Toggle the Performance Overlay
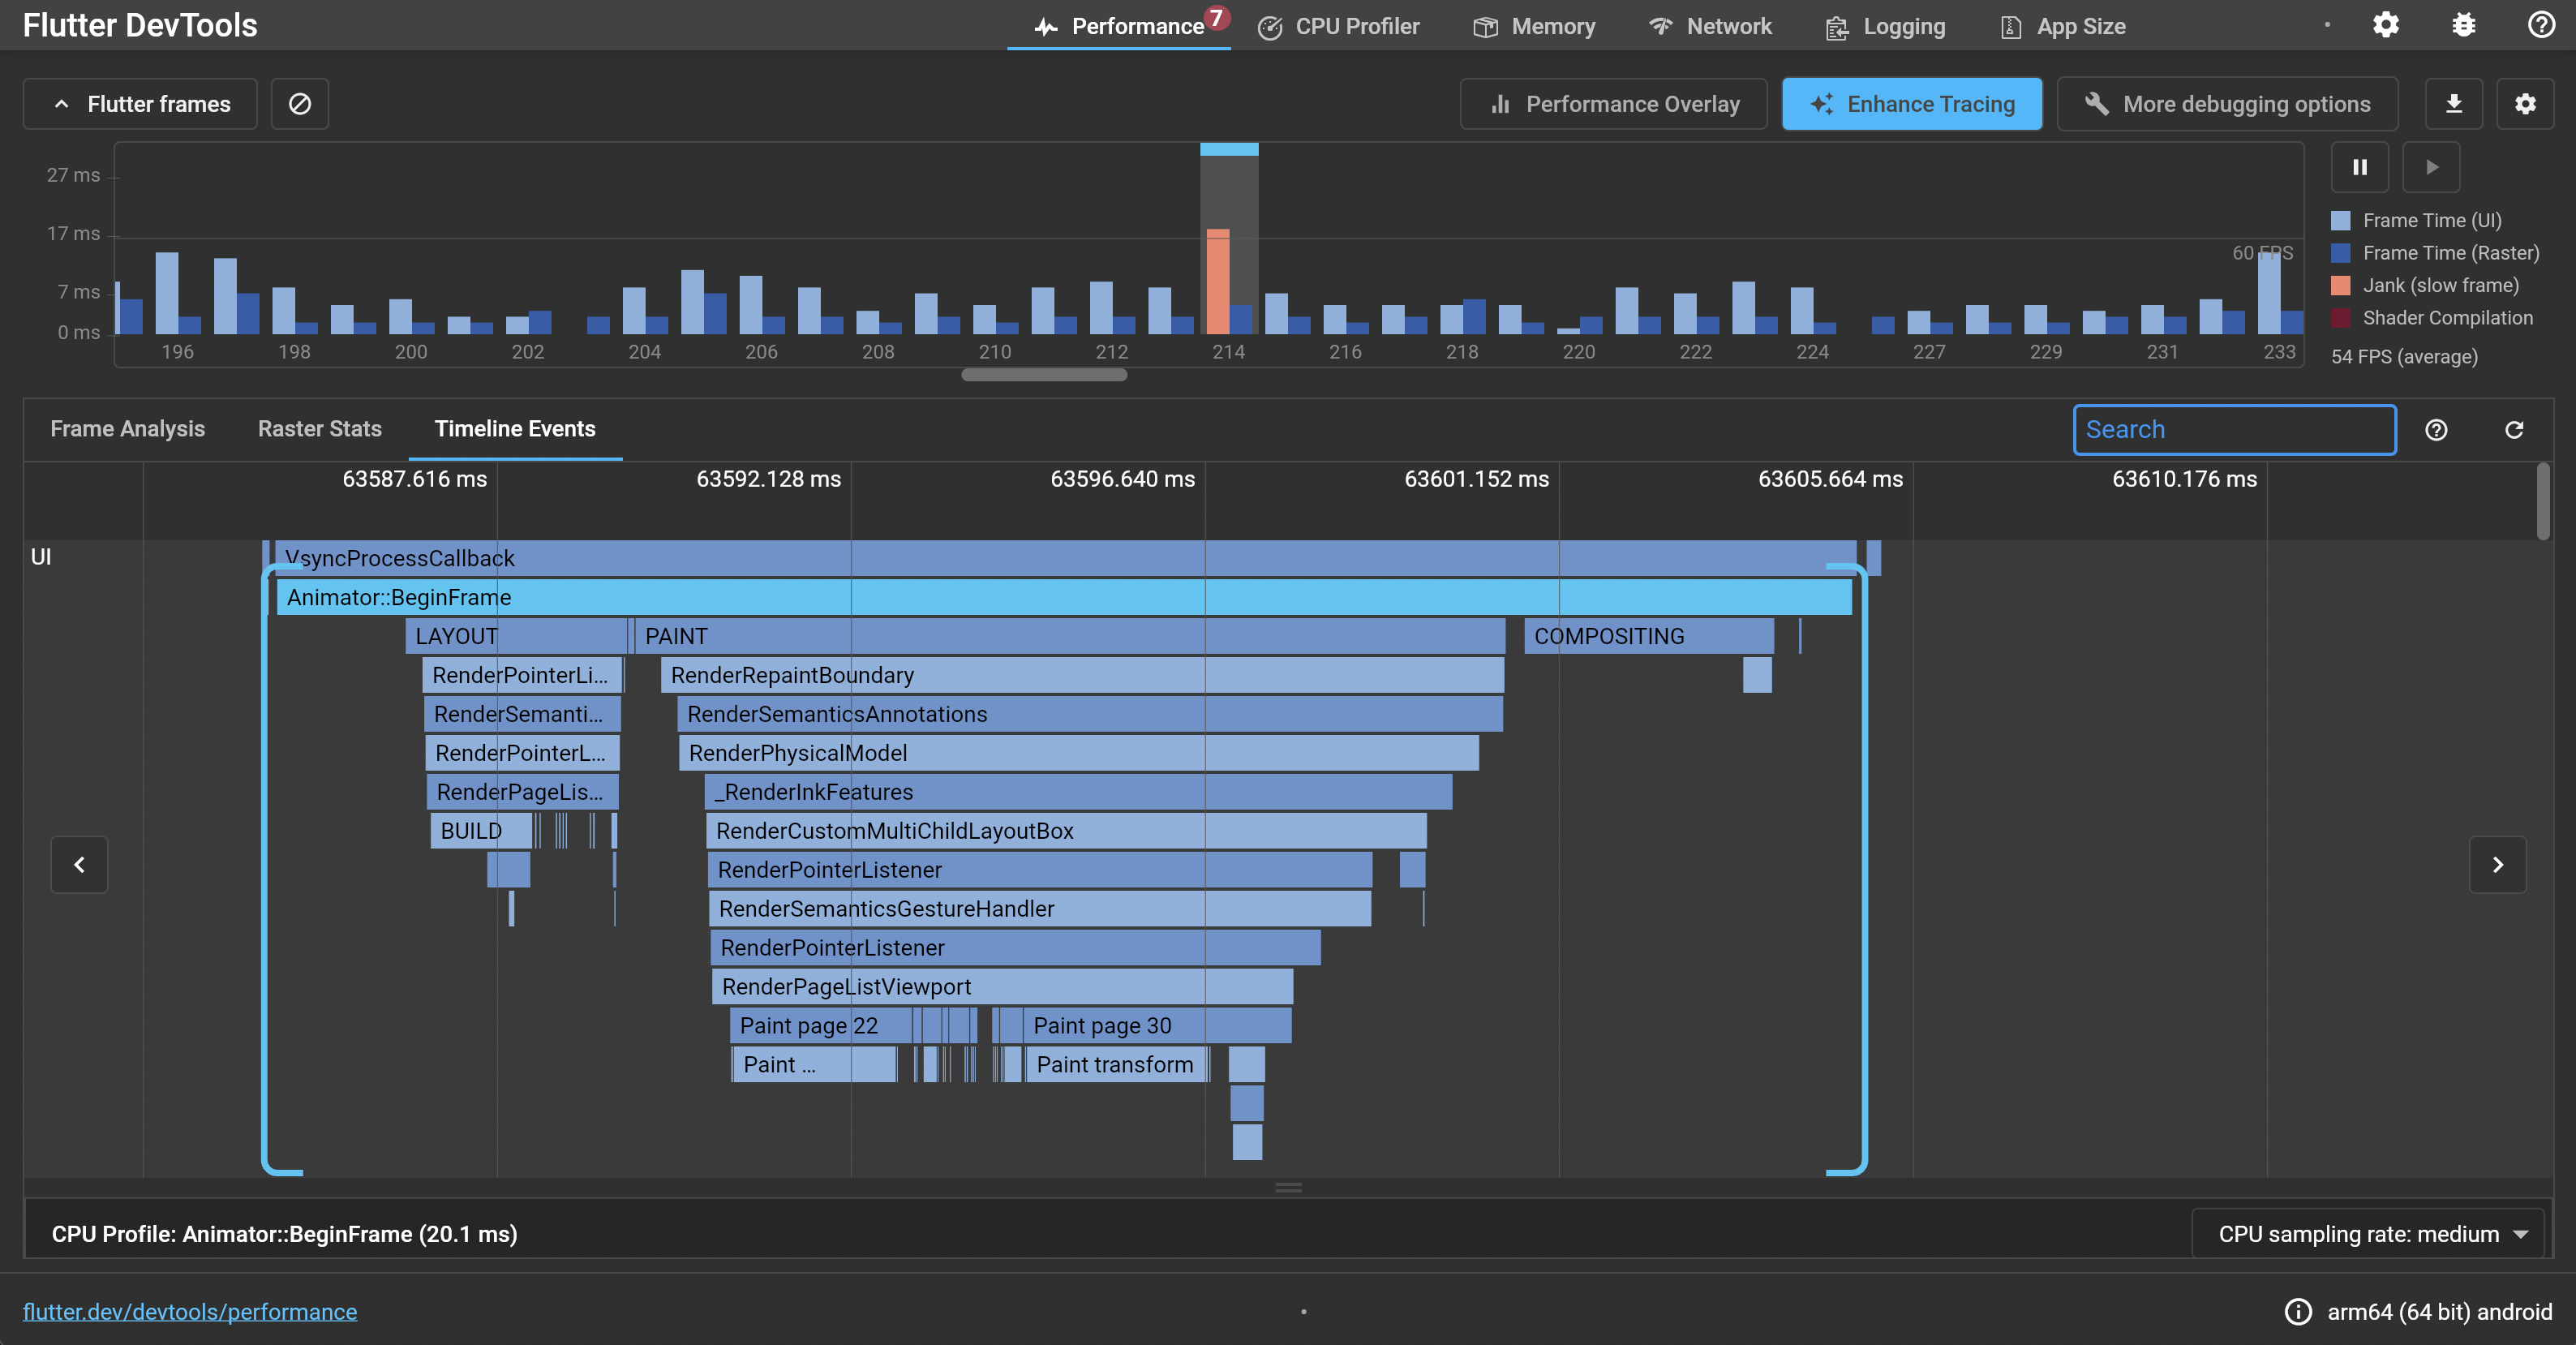 click(x=1613, y=104)
